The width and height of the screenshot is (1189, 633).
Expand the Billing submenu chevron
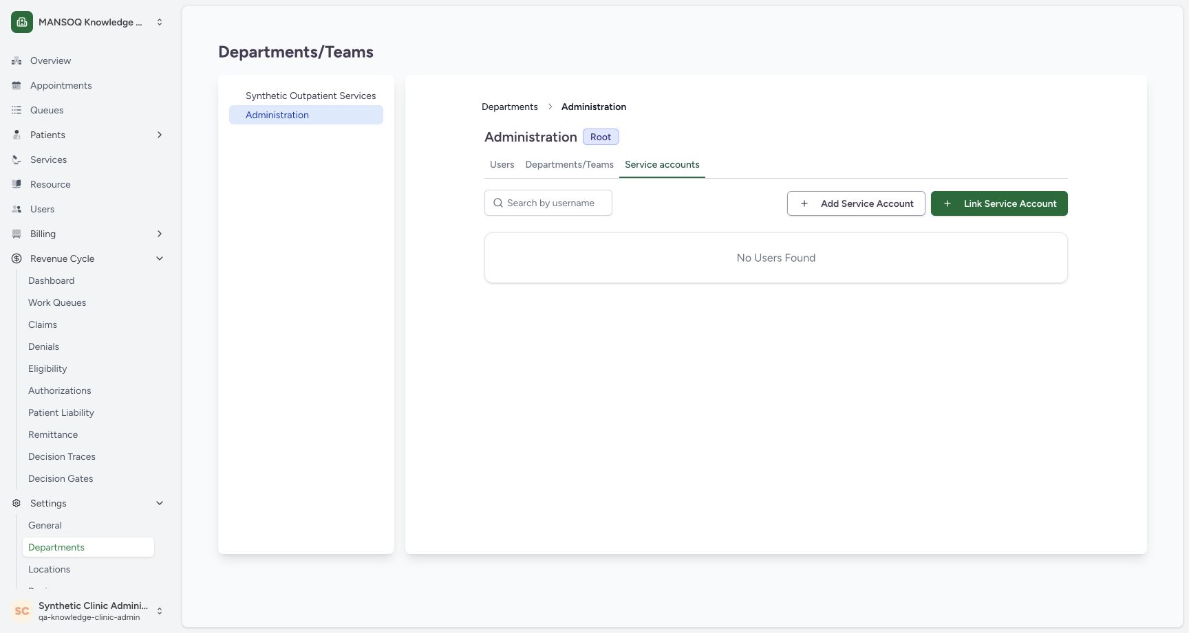[160, 234]
